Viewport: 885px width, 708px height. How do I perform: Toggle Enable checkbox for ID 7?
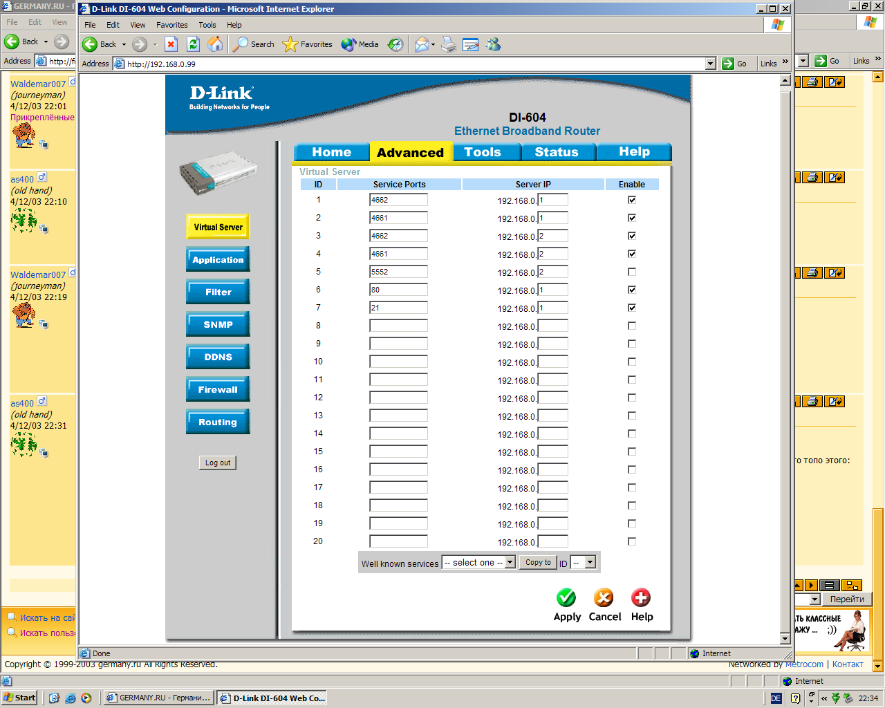(x=631, y=308)
